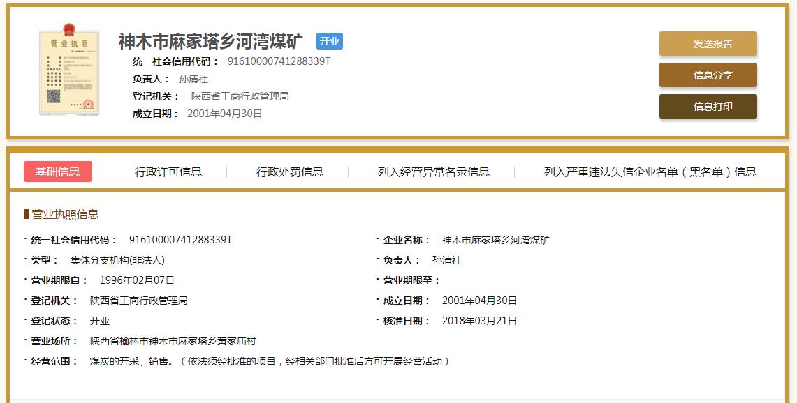Click the 发送报告 button
797x403 pixels.
tap(708, 44)
